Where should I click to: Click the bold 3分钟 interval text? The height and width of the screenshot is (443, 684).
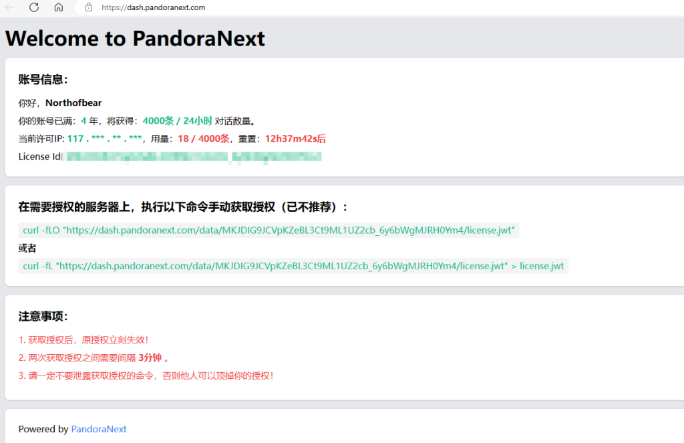(150, 357)
